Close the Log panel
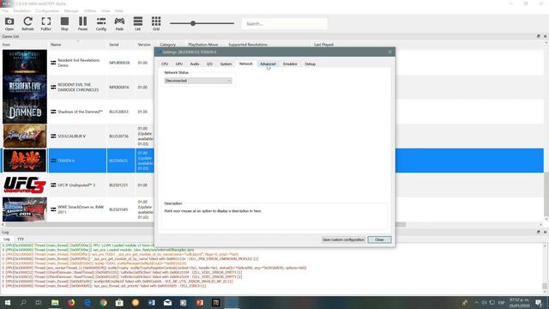Screen dimensions: 549x309 pyautogui.click(x=545, y=232)
